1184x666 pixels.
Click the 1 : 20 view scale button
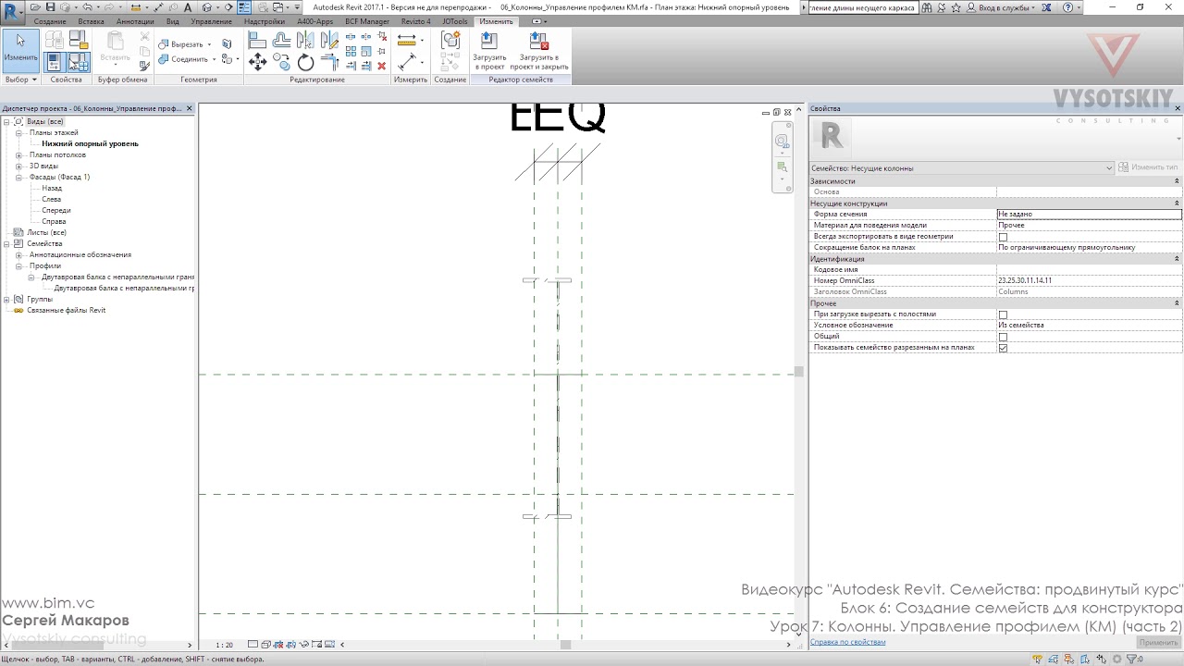point(225,645)
